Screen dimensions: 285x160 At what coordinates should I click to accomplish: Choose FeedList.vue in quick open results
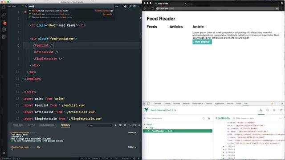[x=71, y=11]
